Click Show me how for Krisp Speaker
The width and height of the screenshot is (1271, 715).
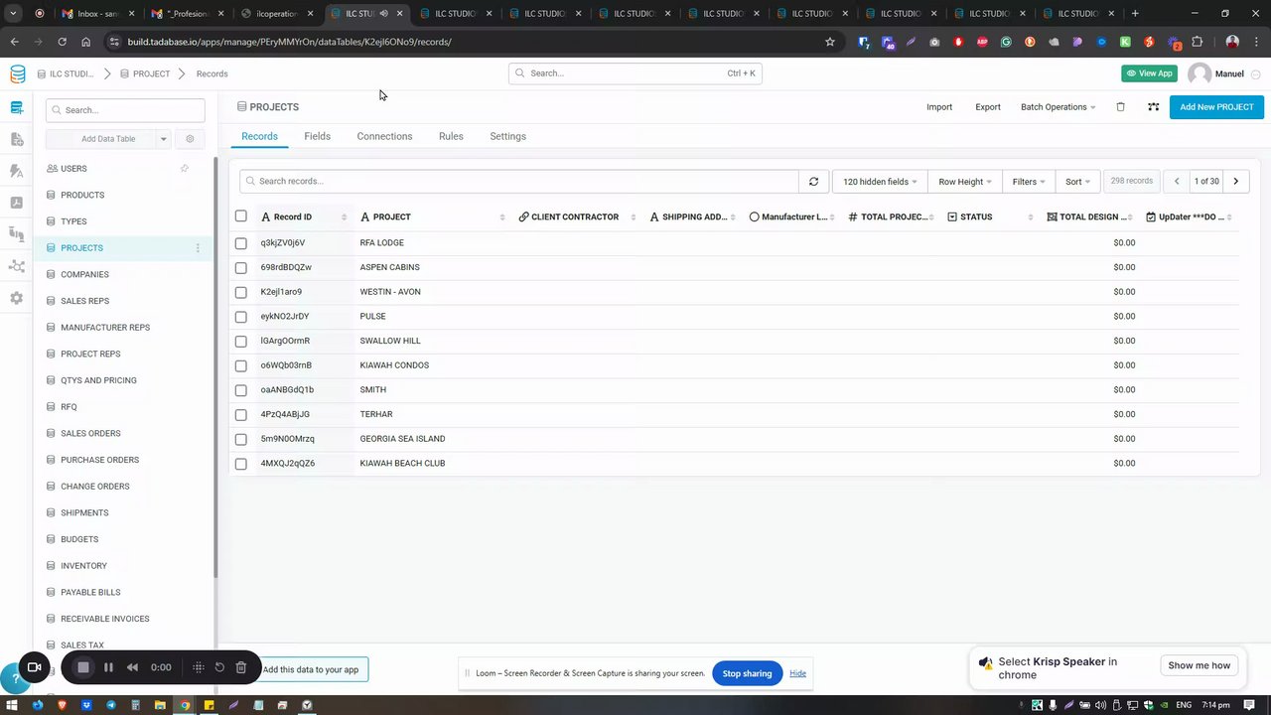pos(1199,665)
